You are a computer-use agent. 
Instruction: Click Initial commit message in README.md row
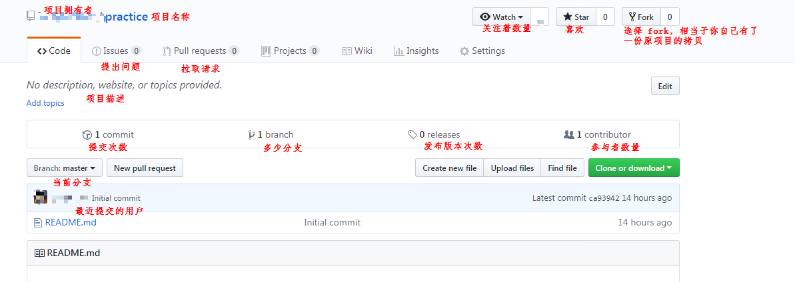click(x=332, y=222)
